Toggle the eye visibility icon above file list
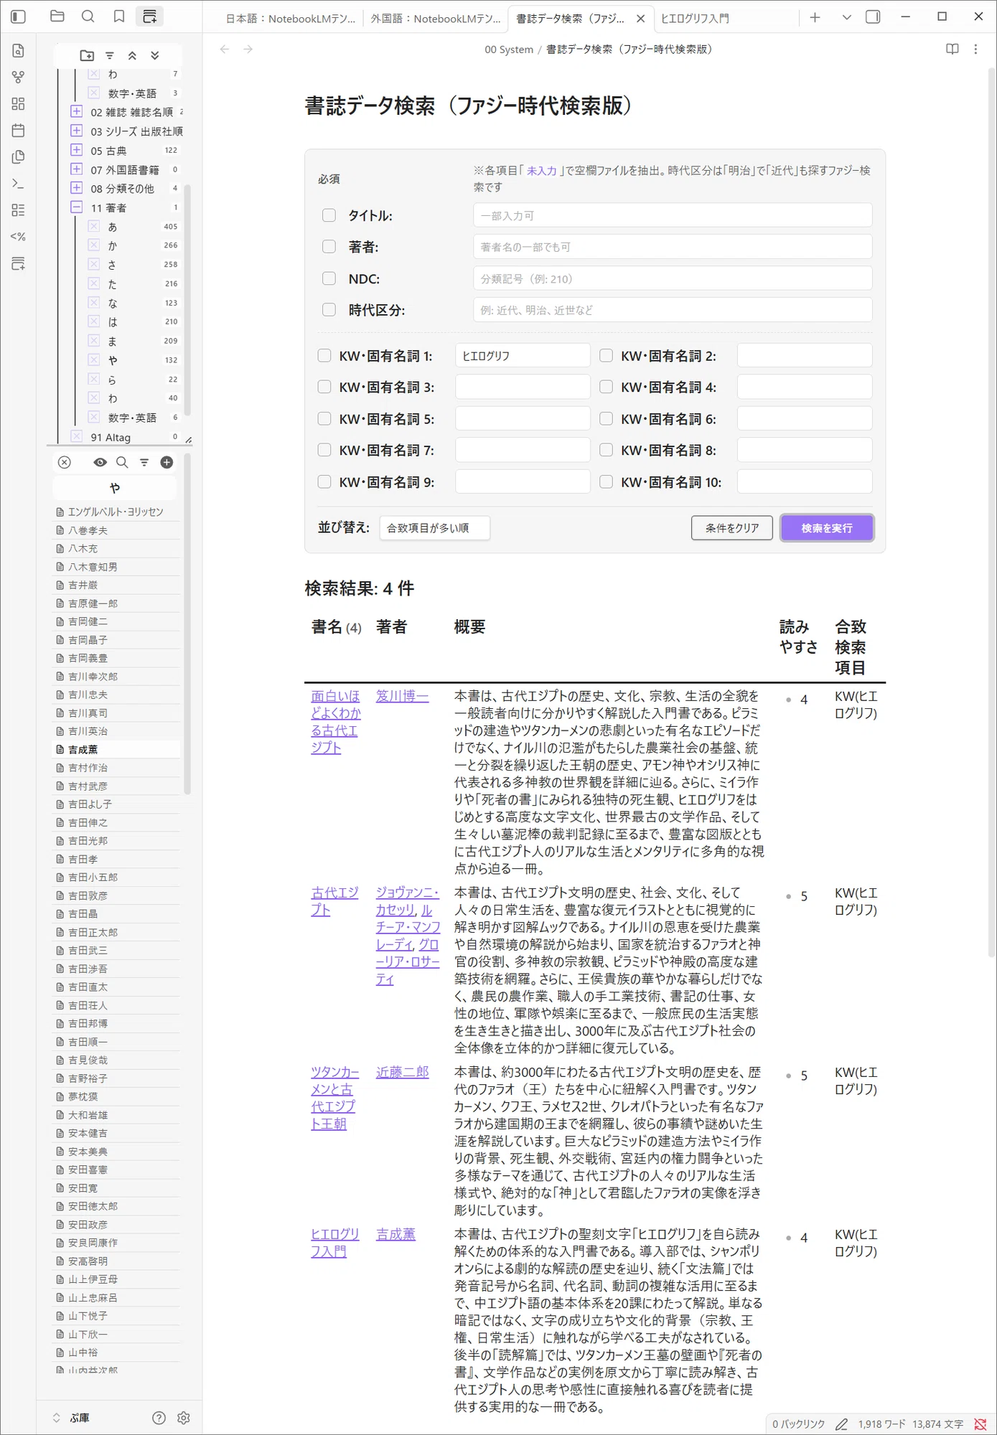 point(100,462)
